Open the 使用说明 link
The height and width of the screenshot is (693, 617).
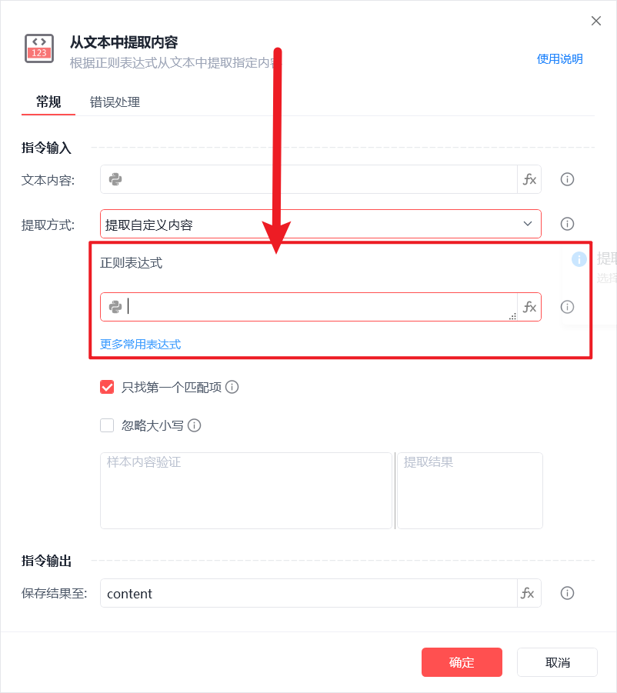coord(559,59)
